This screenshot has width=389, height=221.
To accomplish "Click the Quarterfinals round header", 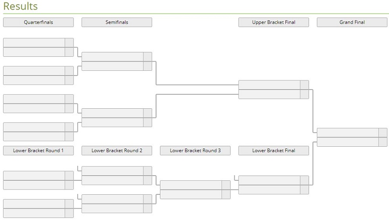I will [x=38, y=22].
